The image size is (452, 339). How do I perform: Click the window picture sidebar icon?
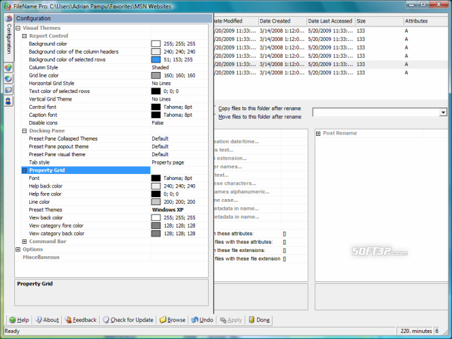(8, 90)
